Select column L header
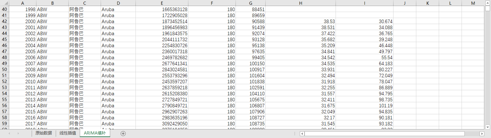This screenshot has width=491, height=138. click(x=450, y=3)
